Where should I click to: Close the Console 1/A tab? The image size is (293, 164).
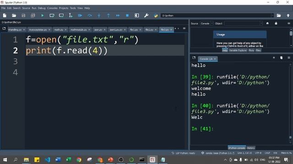pos(215,59)
